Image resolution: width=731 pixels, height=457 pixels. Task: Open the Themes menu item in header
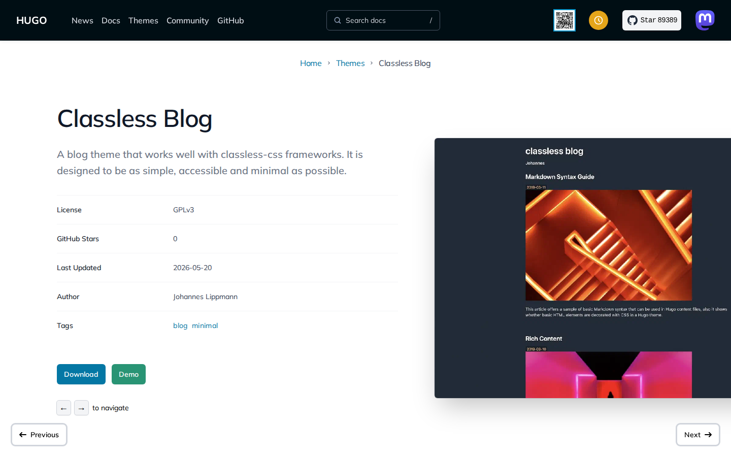[x=143, y=20]
